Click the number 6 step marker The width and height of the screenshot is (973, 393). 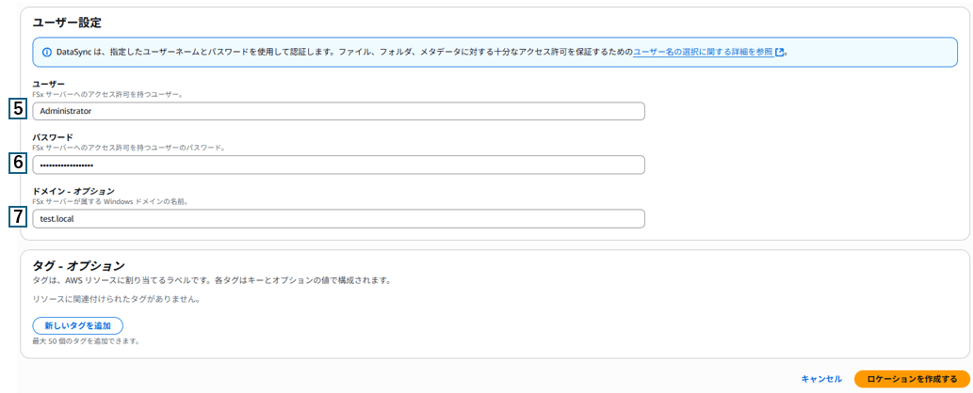coord(18,164)
